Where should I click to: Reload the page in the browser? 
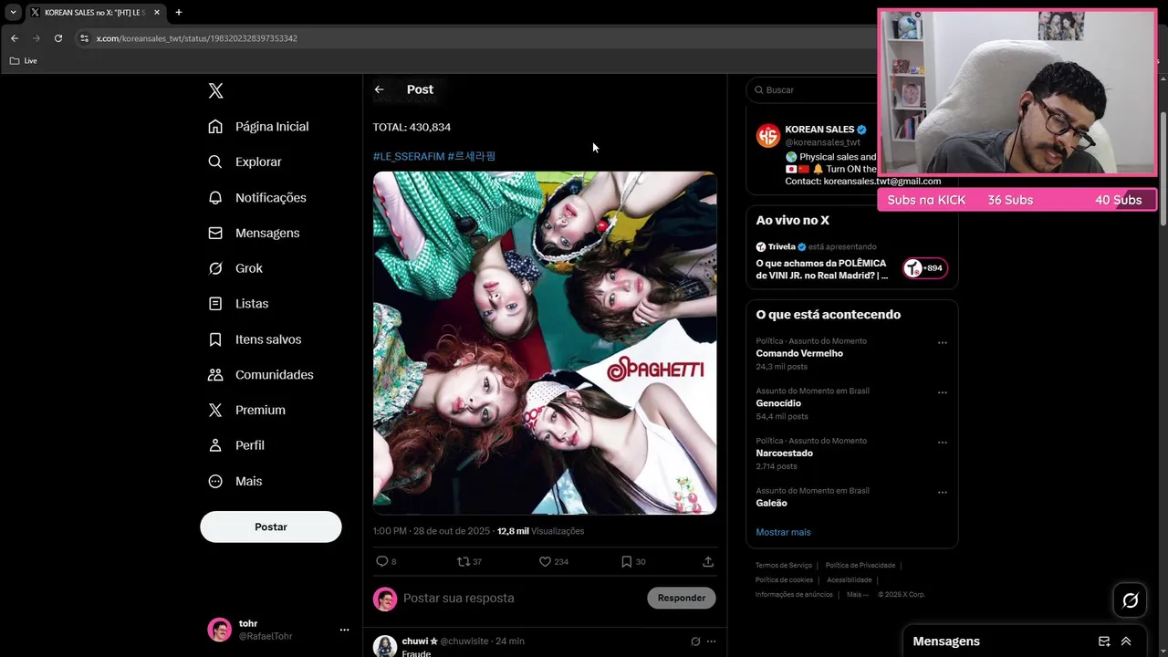pyautogui.click(x=58, y=38)
